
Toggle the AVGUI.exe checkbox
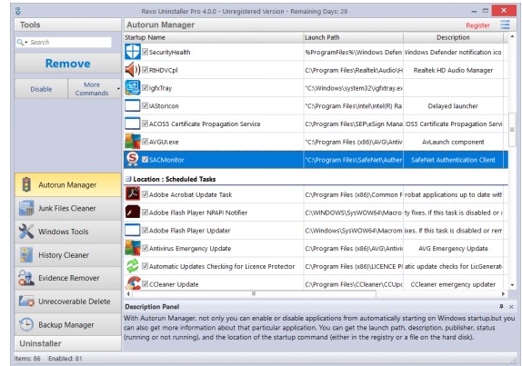click(x=145, y=142)
